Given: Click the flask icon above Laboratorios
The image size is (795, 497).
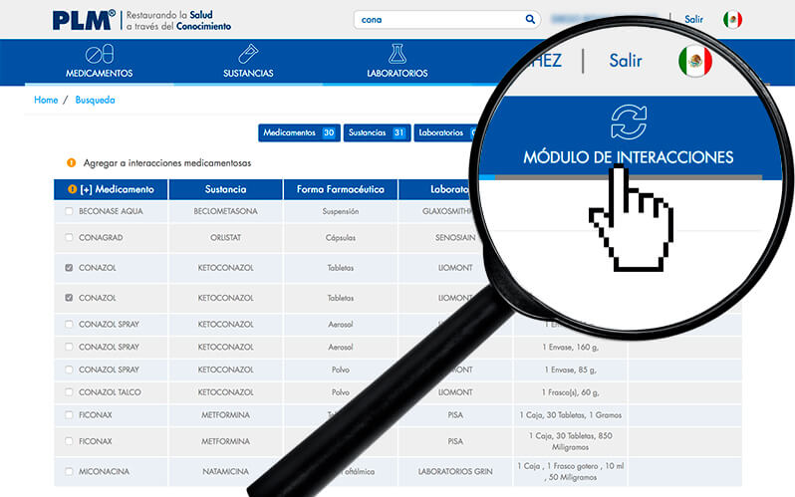Looking at the screenshot, I should coord(397,54).
